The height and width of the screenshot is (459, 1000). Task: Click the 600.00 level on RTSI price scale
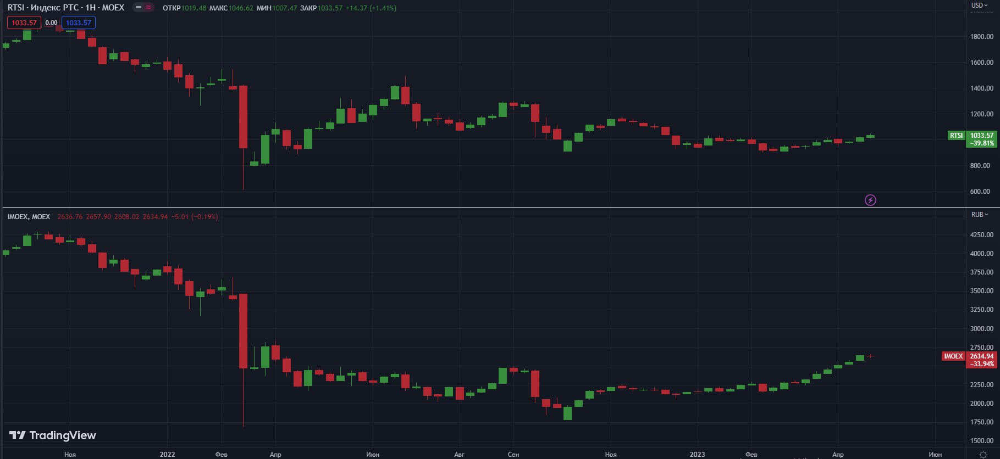click(x=980, y=192)
